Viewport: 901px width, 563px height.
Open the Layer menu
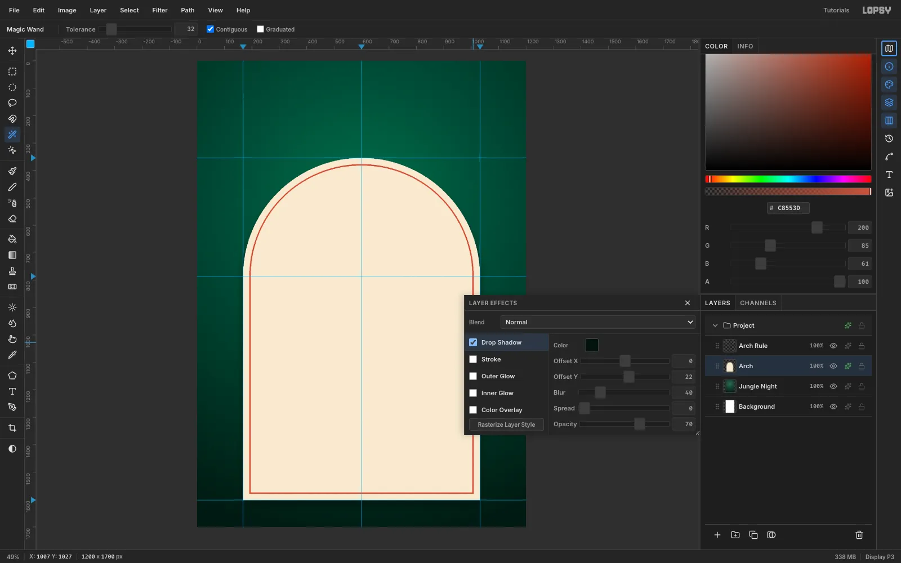tap(98, 10)
